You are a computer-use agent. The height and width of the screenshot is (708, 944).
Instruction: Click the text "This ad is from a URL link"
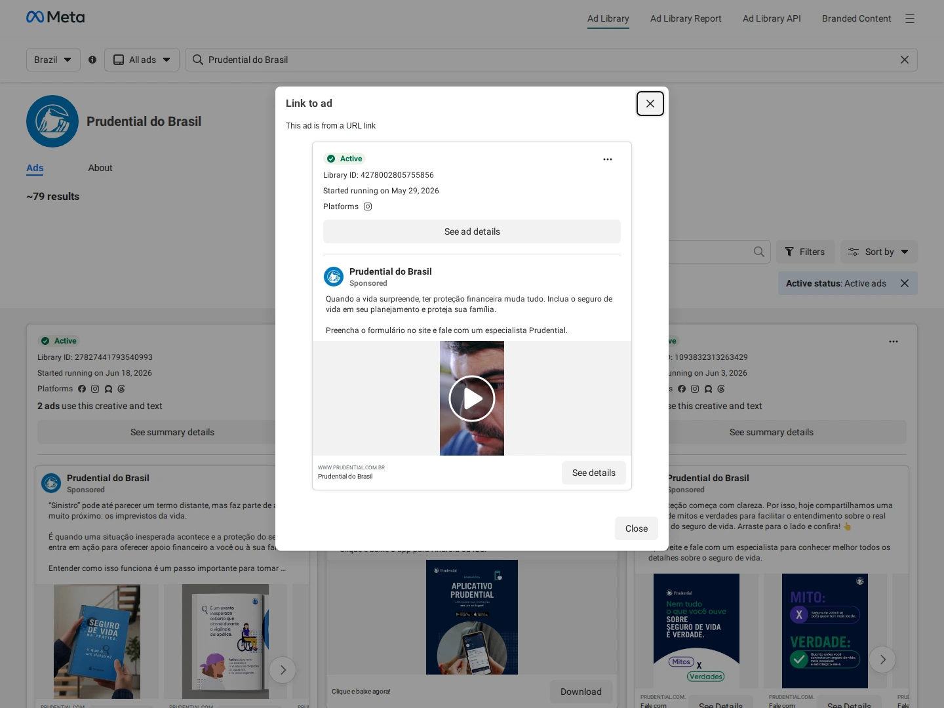point(330,126)
